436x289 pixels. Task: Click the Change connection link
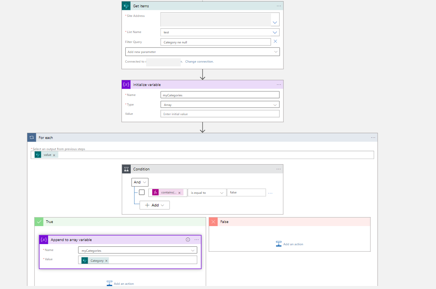[x=200, y=62]
